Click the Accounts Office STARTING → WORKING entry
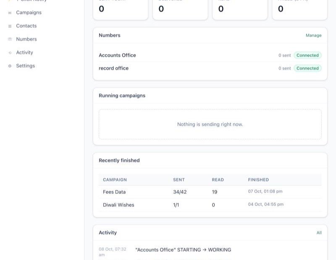This screenshot has height=260, width=336. pos(183,250)
